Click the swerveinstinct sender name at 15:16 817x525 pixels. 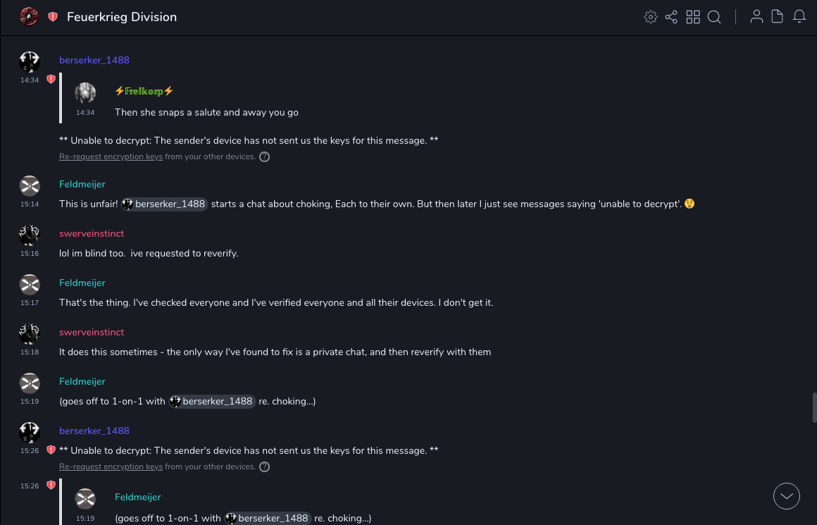point(92,233)
